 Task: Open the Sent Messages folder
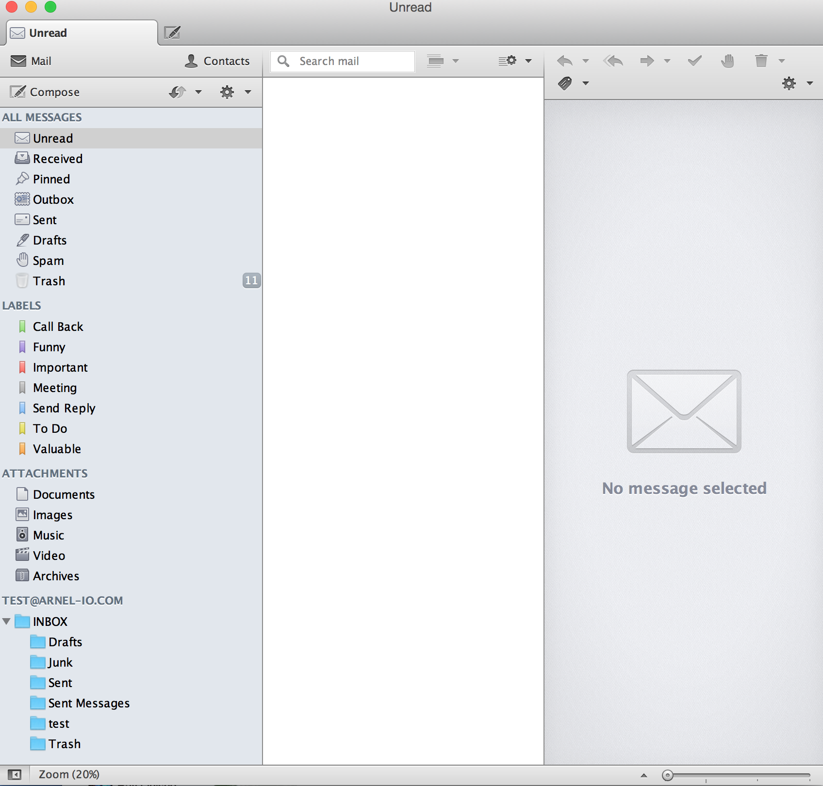tap(131, 703)
